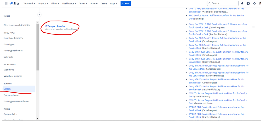Open CV1.0.1 REQ workflow (Cancel request)

click(x=217, y=109)
